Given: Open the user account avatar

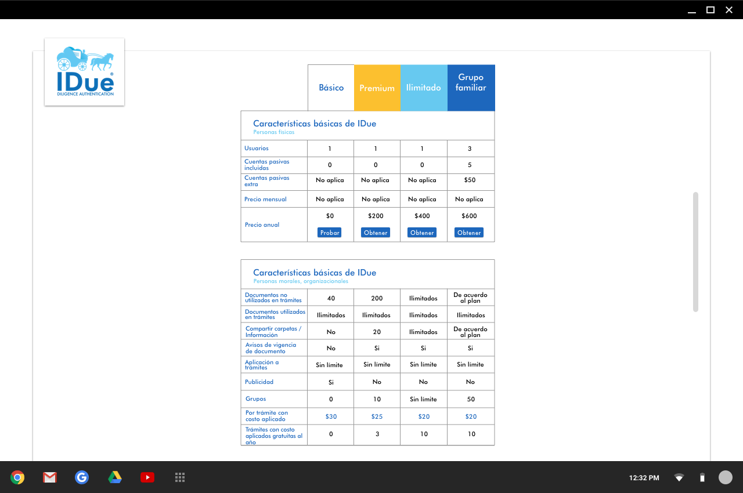Looking at the screenshot, I should (726, 477).
